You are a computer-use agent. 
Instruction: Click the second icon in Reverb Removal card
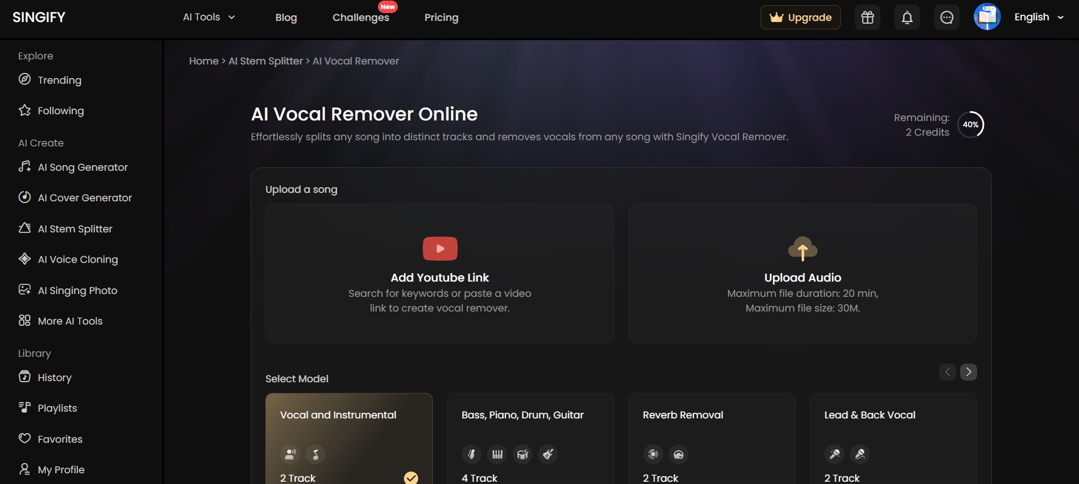(678, 454)
